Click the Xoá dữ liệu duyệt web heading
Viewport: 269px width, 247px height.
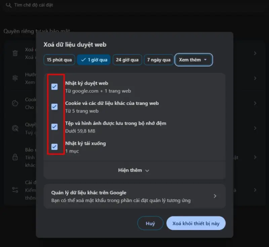pos(75,45)
